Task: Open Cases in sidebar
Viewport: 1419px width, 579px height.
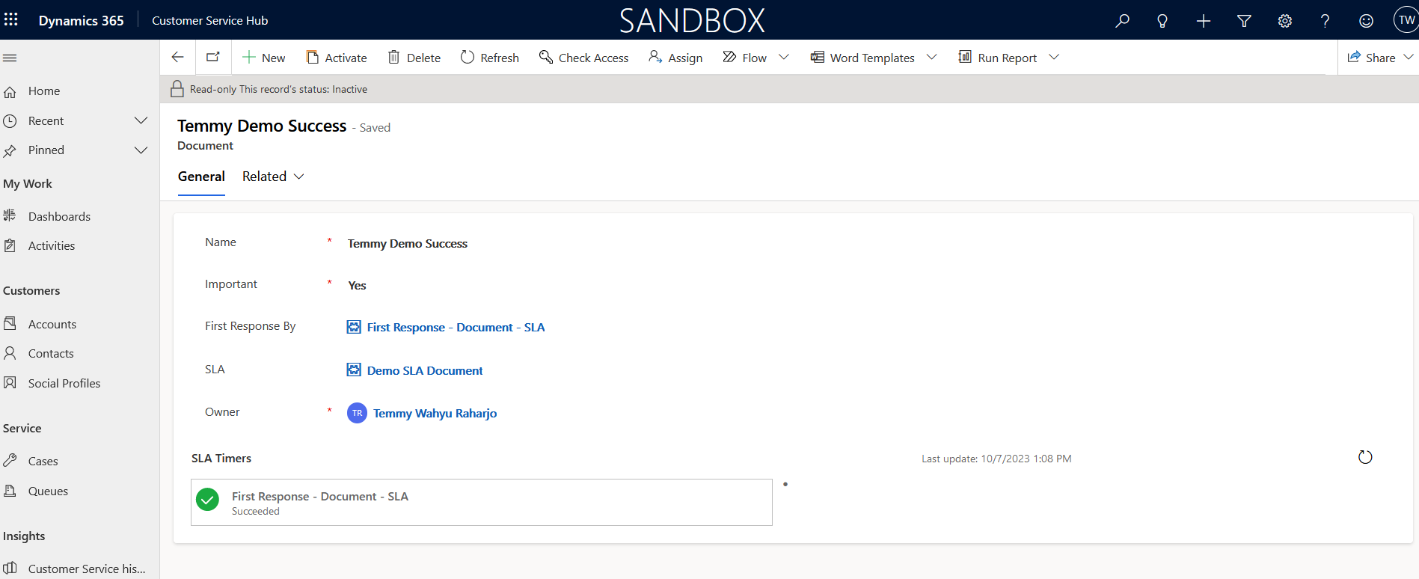Action: click(43, 462)
